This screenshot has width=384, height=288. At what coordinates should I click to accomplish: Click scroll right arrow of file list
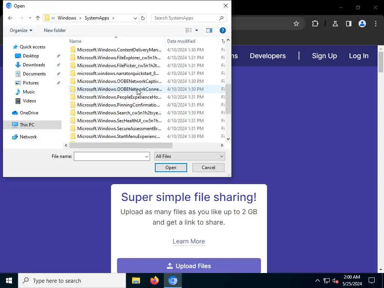pyautogui.click(x=222, y=145)
